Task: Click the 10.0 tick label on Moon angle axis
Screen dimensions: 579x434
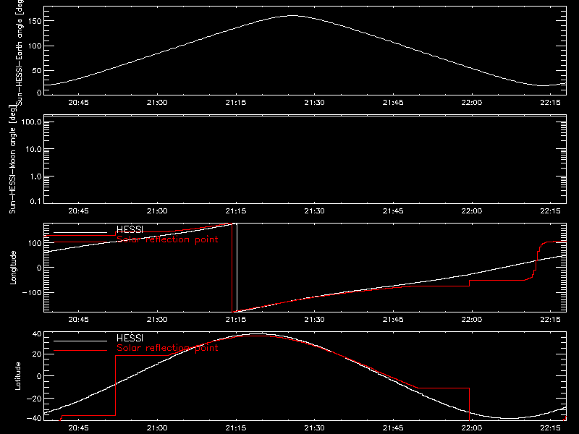Action: [33, 150]
